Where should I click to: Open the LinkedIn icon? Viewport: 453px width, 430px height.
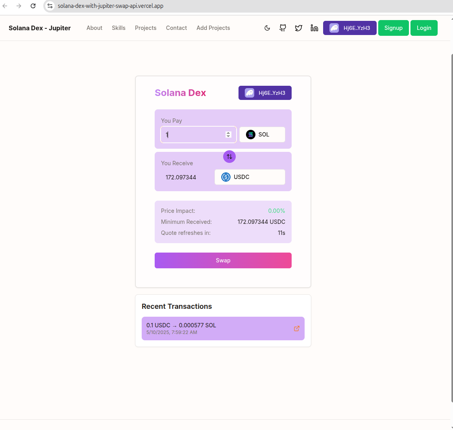[x=314, y=28]
